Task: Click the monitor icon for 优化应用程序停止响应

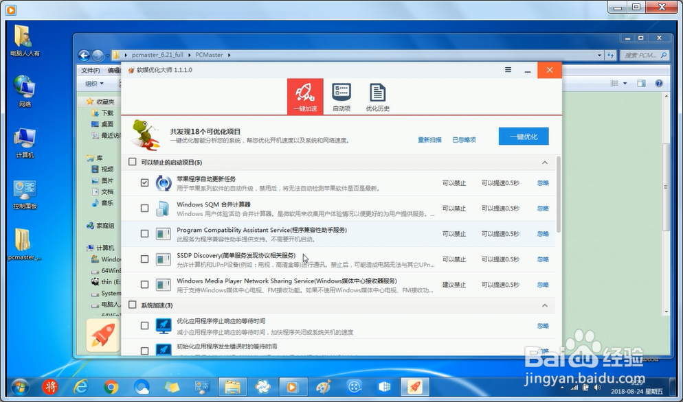Action: pyautogui.click(x=164, y=326)
